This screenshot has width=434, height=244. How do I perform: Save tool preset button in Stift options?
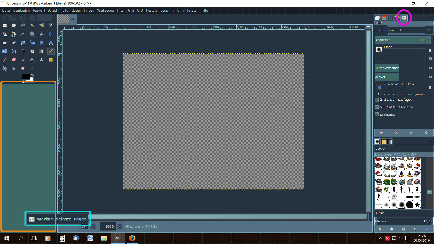[x=381, y=133]
